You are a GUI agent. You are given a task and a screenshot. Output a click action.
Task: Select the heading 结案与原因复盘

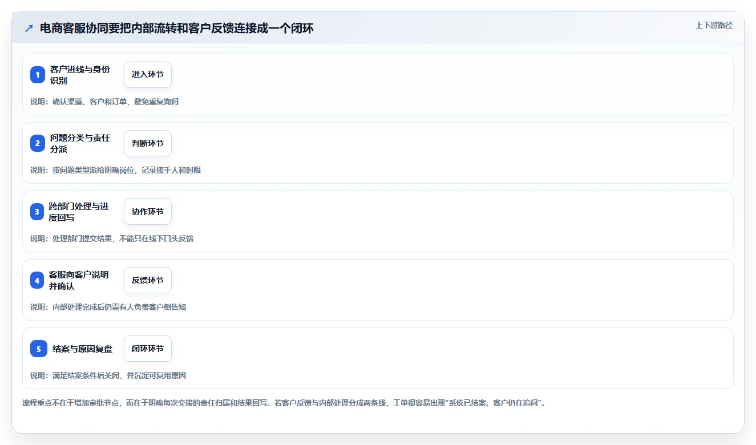coord(83,349)
